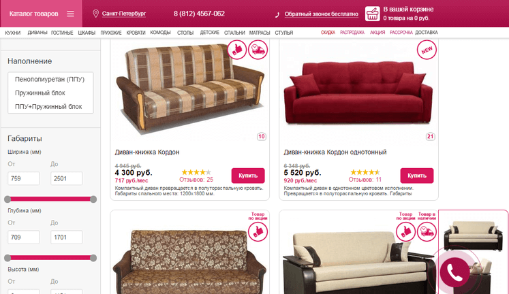Image resolution: width=509 pixels, height=294 pixels.
Task: Click the Ширина minimum field showing 759
Action: click(24, 178)
